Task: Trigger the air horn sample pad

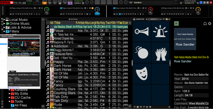Action: click(x=142, y=31)
